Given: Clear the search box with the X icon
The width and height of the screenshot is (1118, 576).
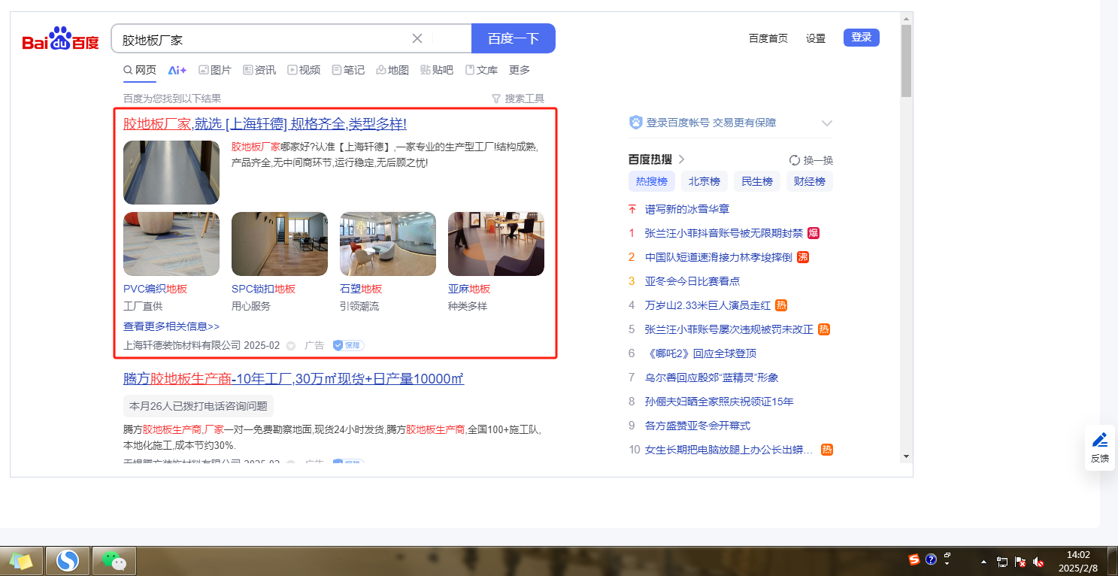Looking at the screenshot, I should point(417,38).
